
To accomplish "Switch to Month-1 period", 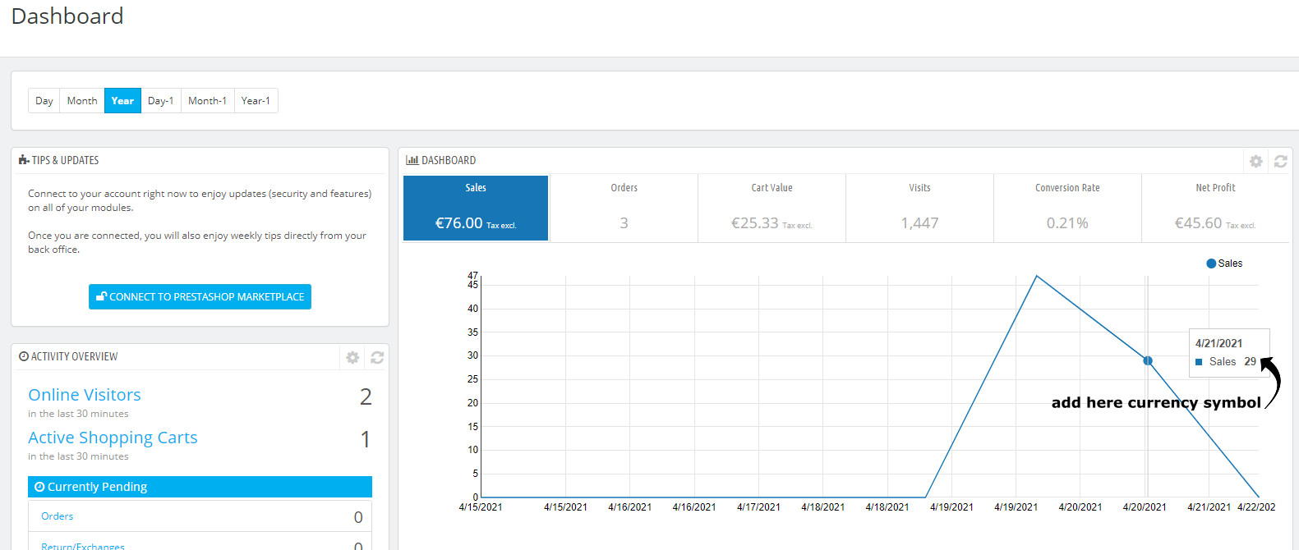I will tap(207, 101).
